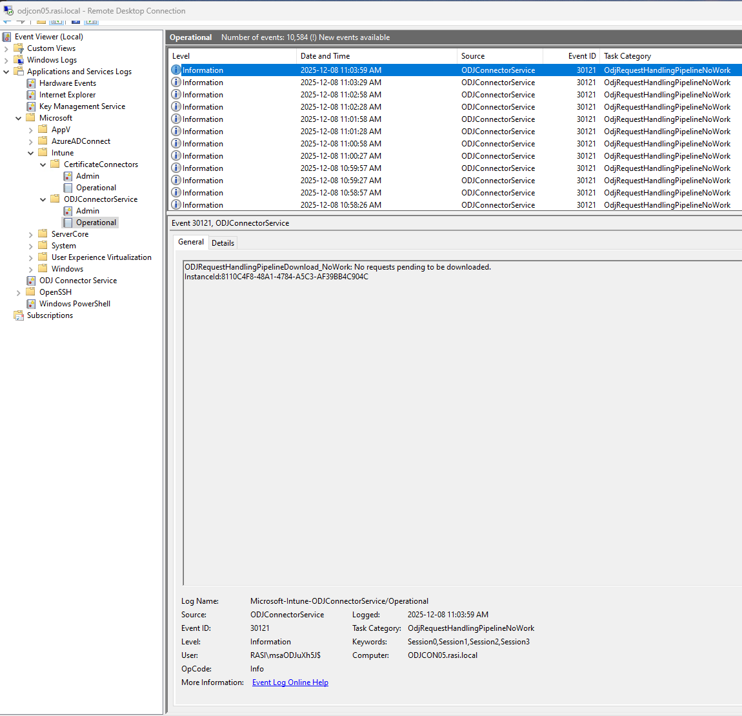Click the Subscriptions folder icon
742x716 pixels.
[x=19, y=315]
